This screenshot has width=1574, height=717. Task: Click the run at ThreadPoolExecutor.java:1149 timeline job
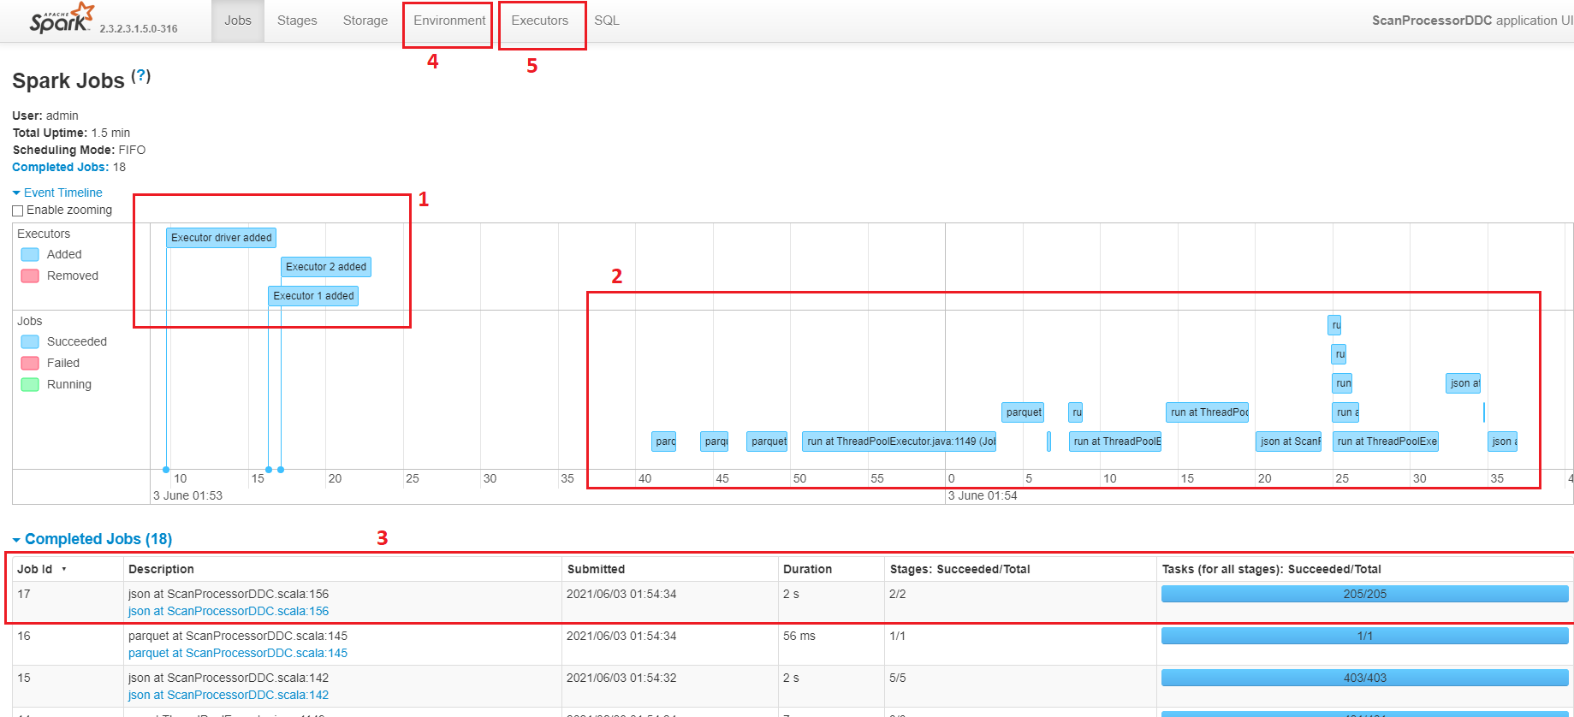[900, 441]
